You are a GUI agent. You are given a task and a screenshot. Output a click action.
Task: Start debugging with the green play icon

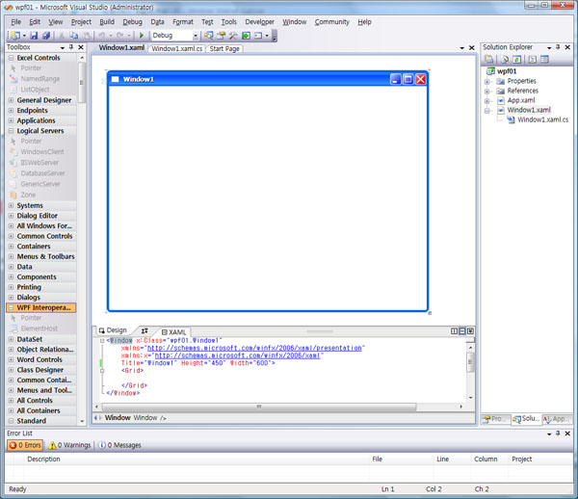click(x=142, y=36)
